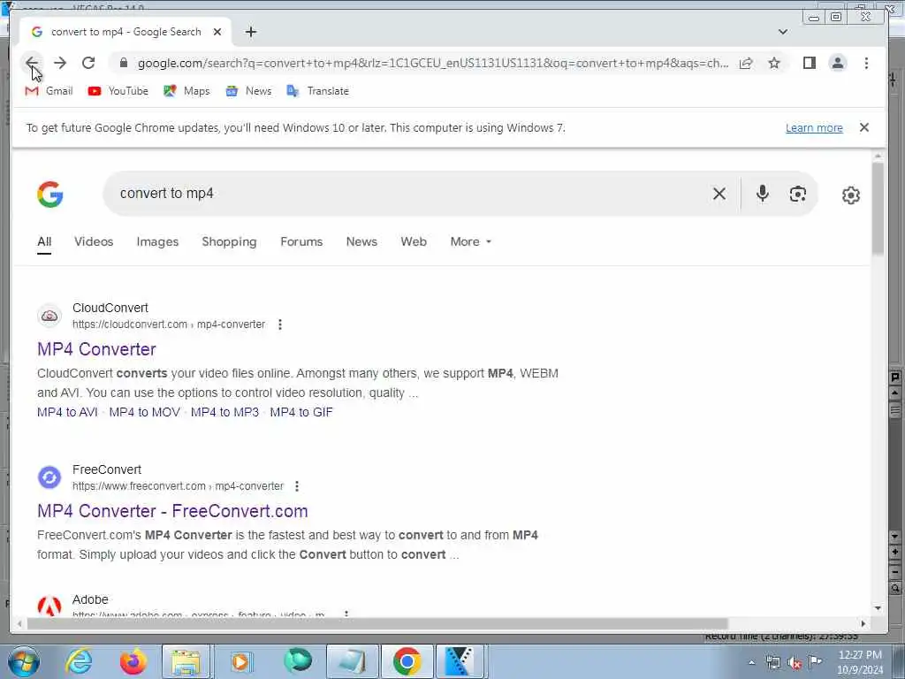Launch Firefox from the taskbar
This screenshot has height=679, width=905.
[x=133, y=661]
